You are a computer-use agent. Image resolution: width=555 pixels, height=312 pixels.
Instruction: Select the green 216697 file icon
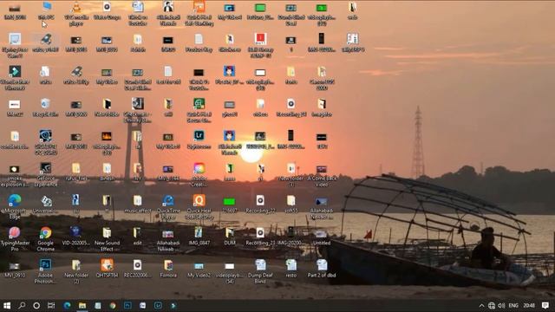click(x=229, y=205)
